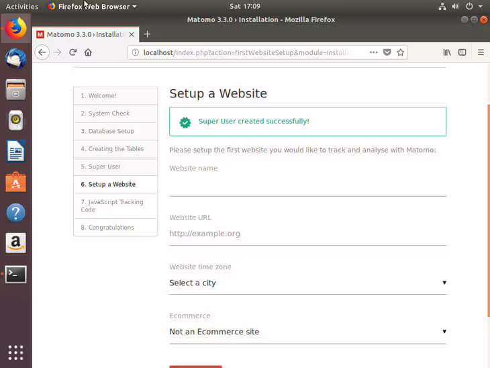Open the Firefox hamburger menu
This screenshot has height=368, width=490.
click(x=481, y=52)
